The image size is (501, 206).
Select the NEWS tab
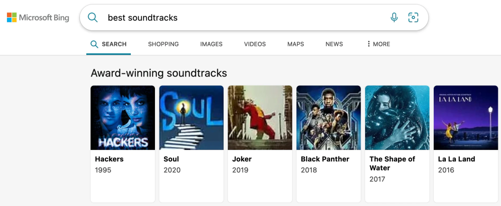334,44
